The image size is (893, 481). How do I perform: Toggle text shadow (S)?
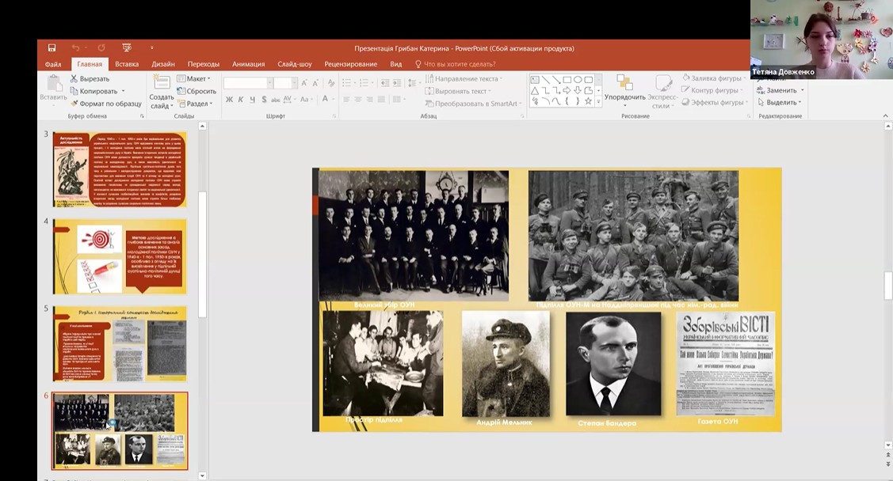point(264,100)
